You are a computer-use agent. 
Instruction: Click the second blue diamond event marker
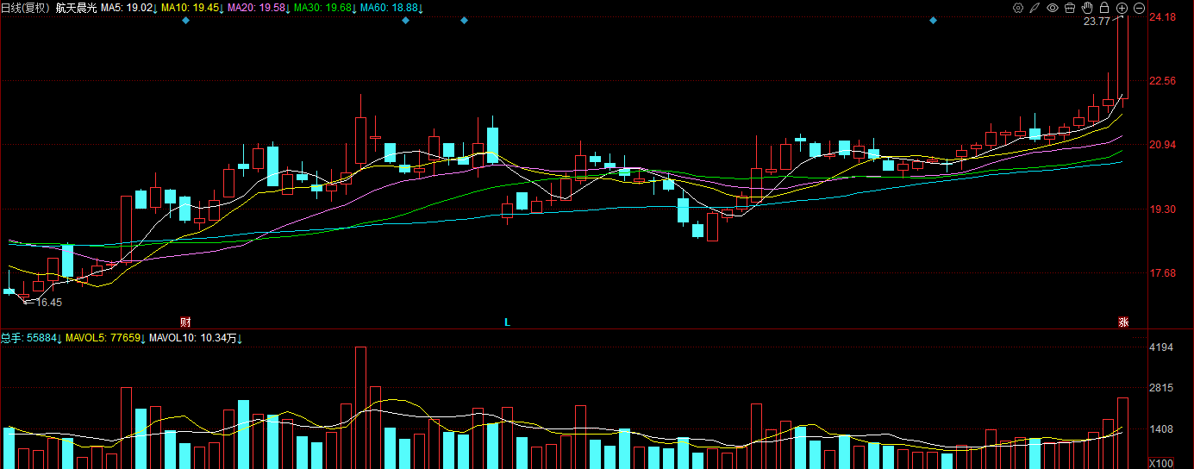click(x=406, y=20)
